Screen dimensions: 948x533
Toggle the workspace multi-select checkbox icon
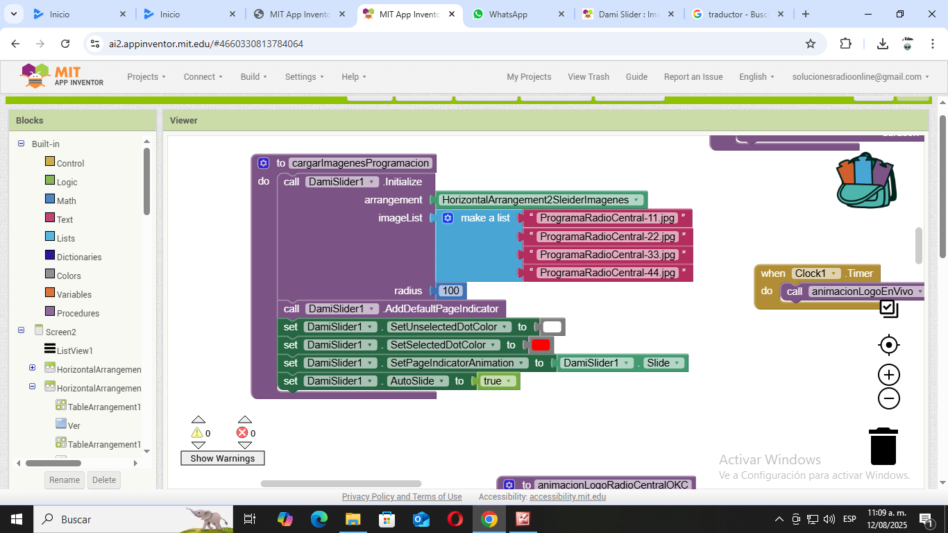pyautogui.click(x=888, y=309)
